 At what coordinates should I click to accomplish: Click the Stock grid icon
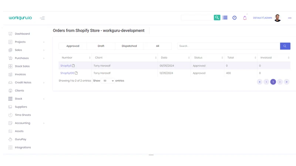click(x=10, y=98)
